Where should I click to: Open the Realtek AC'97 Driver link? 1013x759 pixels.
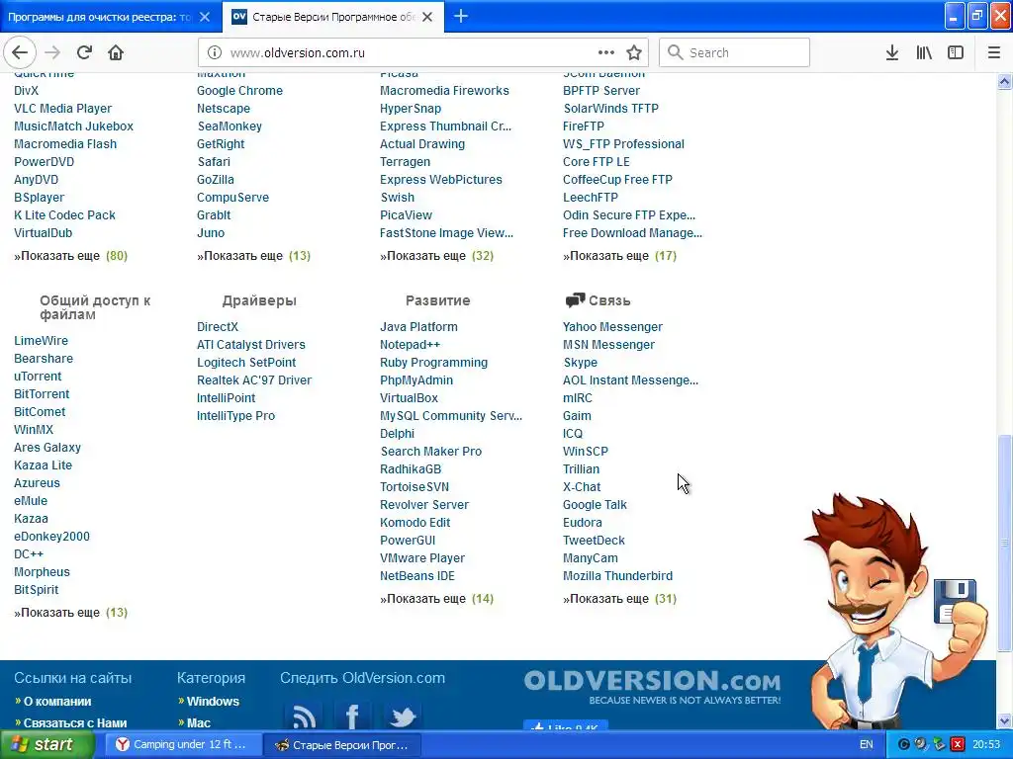click(254, 380)
